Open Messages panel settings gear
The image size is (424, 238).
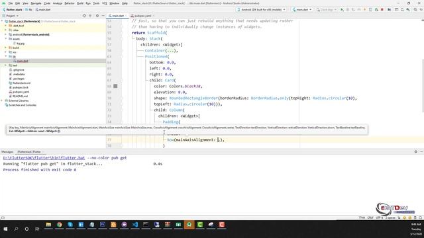[415, 152]
